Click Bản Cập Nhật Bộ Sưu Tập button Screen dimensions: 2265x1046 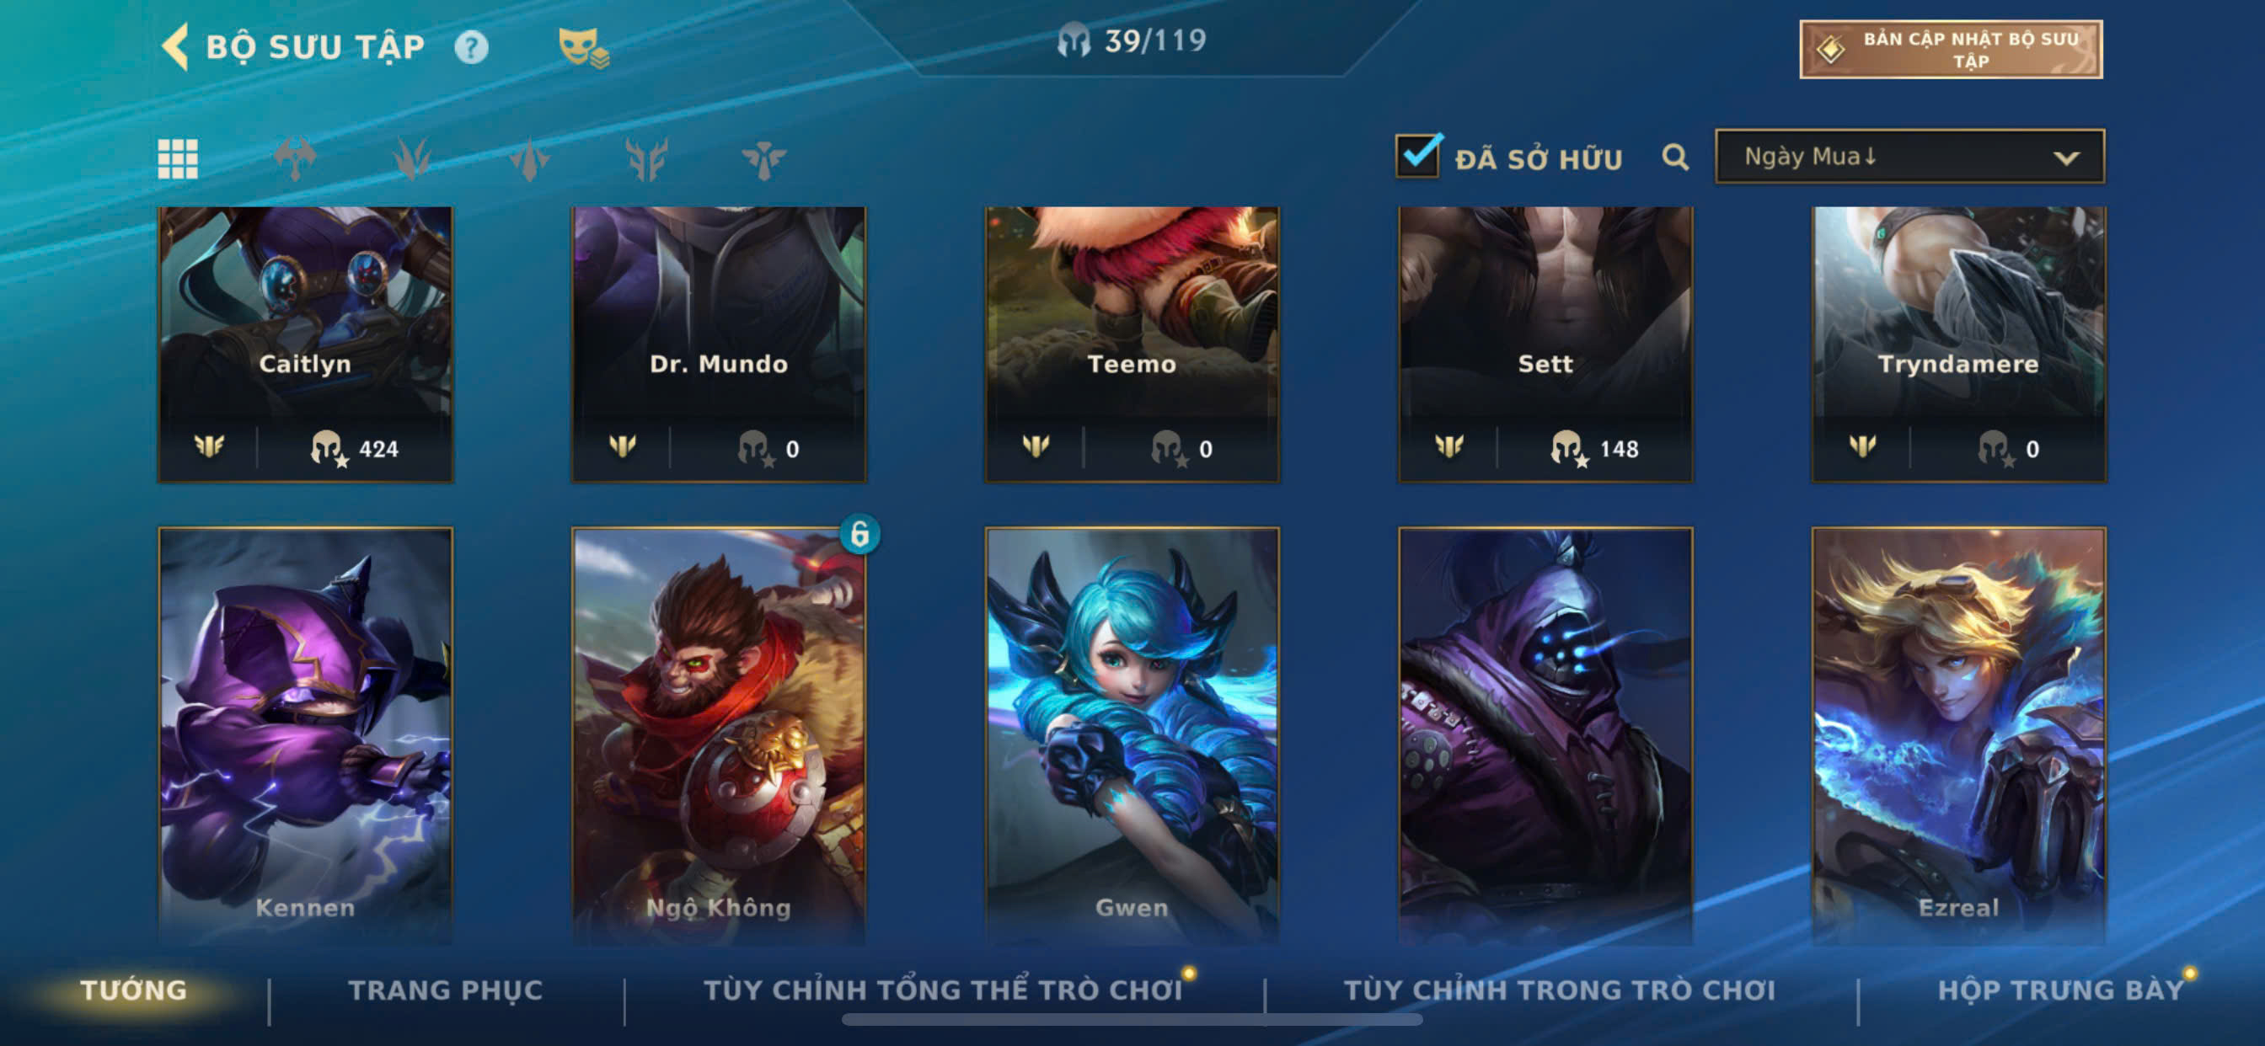click(1950, 49)
